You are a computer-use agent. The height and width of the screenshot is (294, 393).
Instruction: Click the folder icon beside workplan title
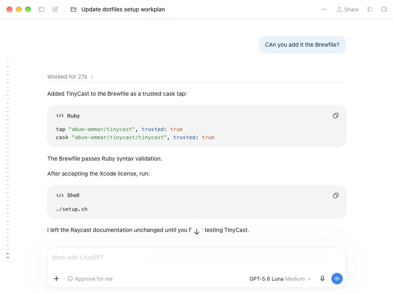click(x=73, y=9)
